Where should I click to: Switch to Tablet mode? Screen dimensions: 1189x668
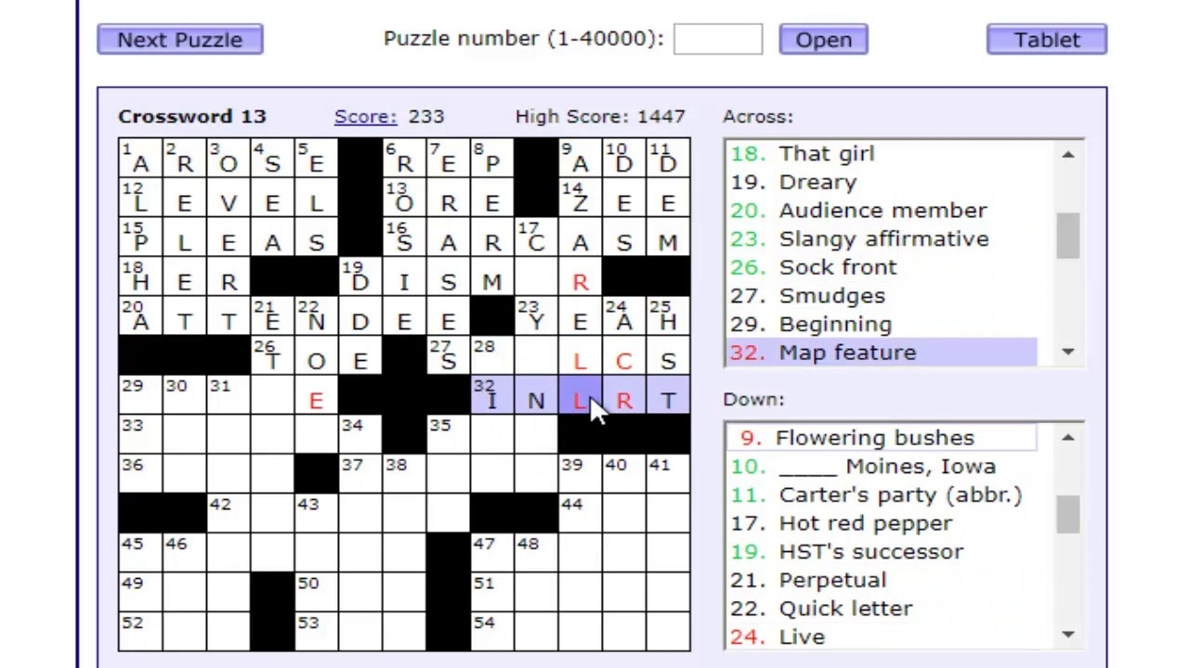click(x=1046, y=39)
